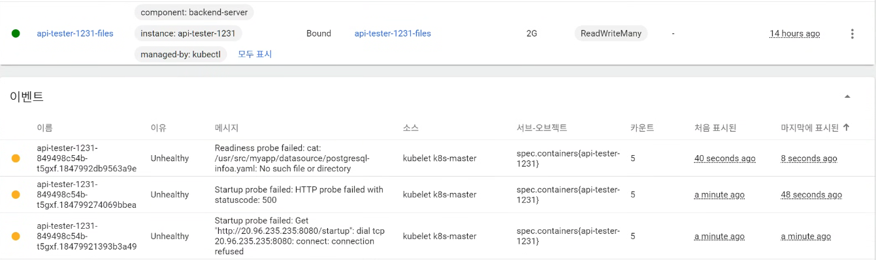This screenshot has height=260, width=876.
Task: Click the 14 hours ago timestamp
Action: 794,34
